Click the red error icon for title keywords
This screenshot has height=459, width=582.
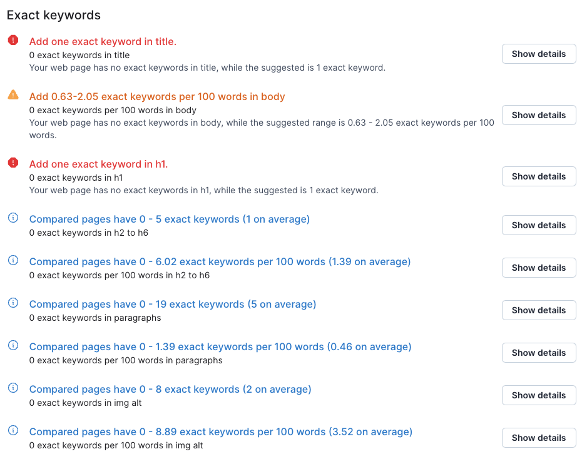(x=13, y=40)
